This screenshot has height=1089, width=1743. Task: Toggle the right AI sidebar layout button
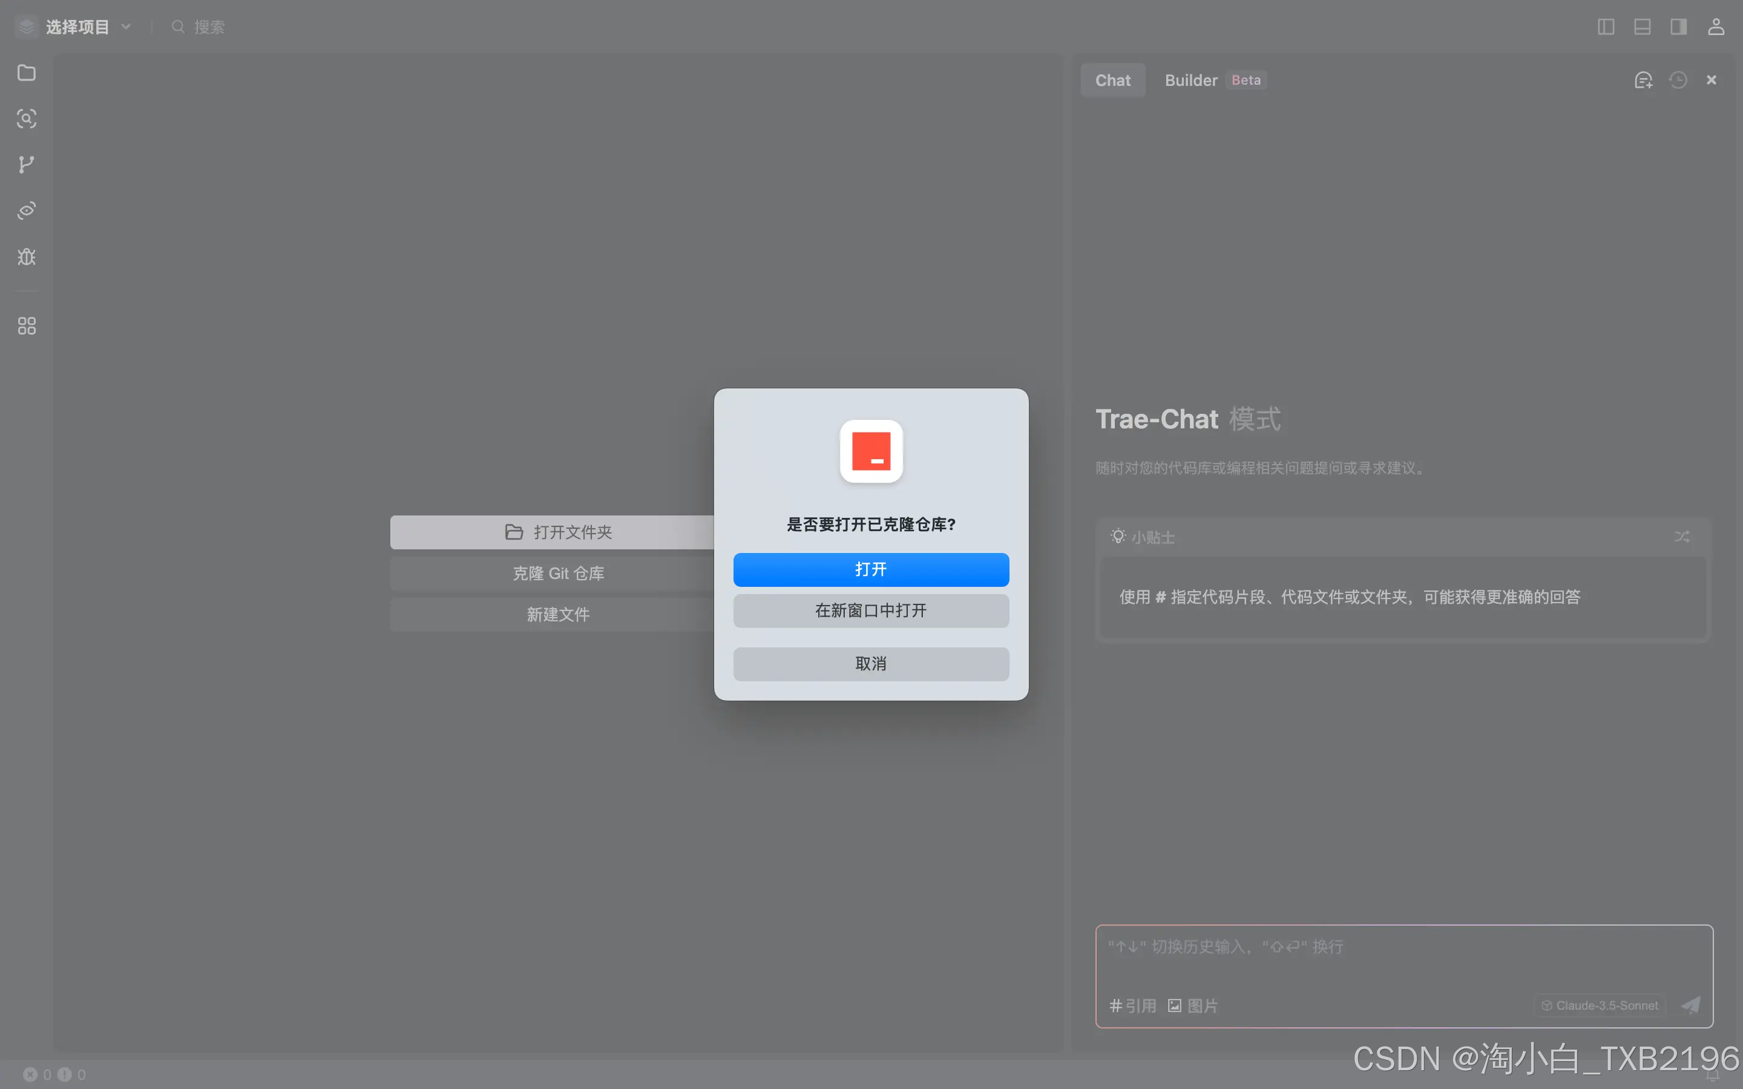1678,27
